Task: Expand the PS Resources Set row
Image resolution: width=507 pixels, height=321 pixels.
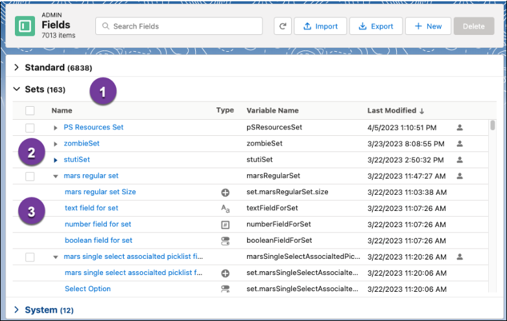Action: click(x=55, y=127)
